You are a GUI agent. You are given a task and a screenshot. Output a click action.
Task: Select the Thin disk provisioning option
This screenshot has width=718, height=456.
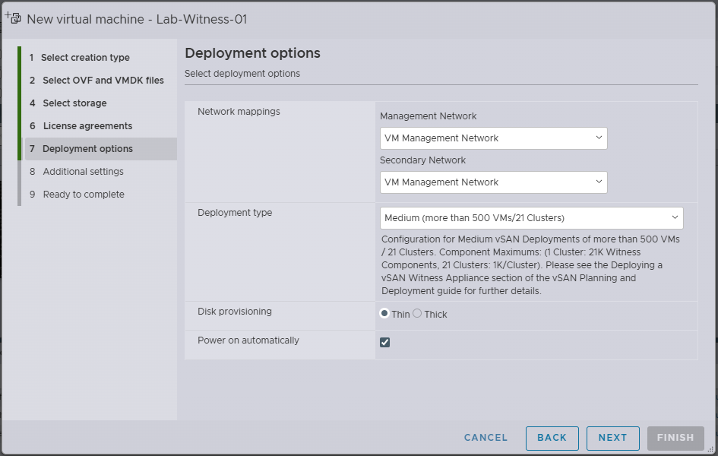click(x=385, y=314)
